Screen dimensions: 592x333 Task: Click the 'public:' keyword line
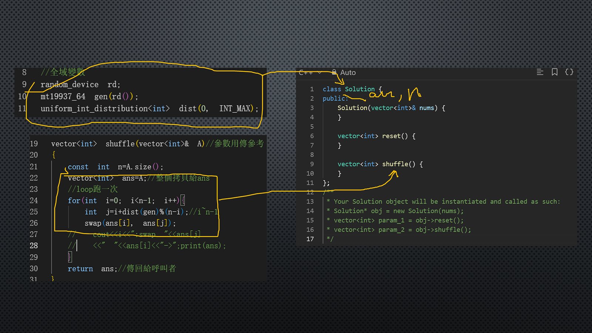tap(335, 98)
